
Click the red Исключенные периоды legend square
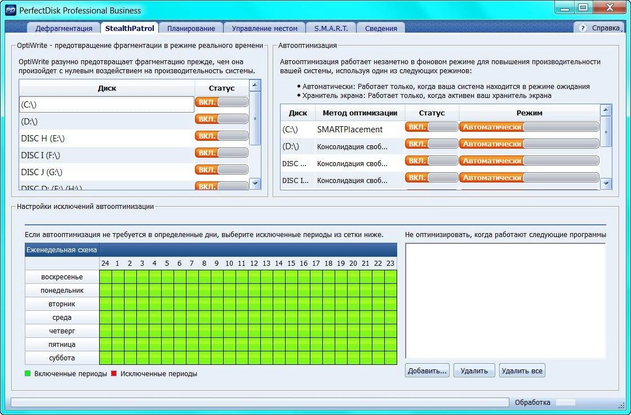(113, 373)
